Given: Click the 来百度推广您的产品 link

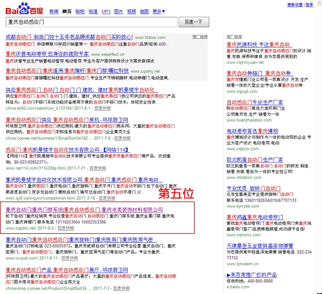Looking at the screenshot, I should 252,274.
